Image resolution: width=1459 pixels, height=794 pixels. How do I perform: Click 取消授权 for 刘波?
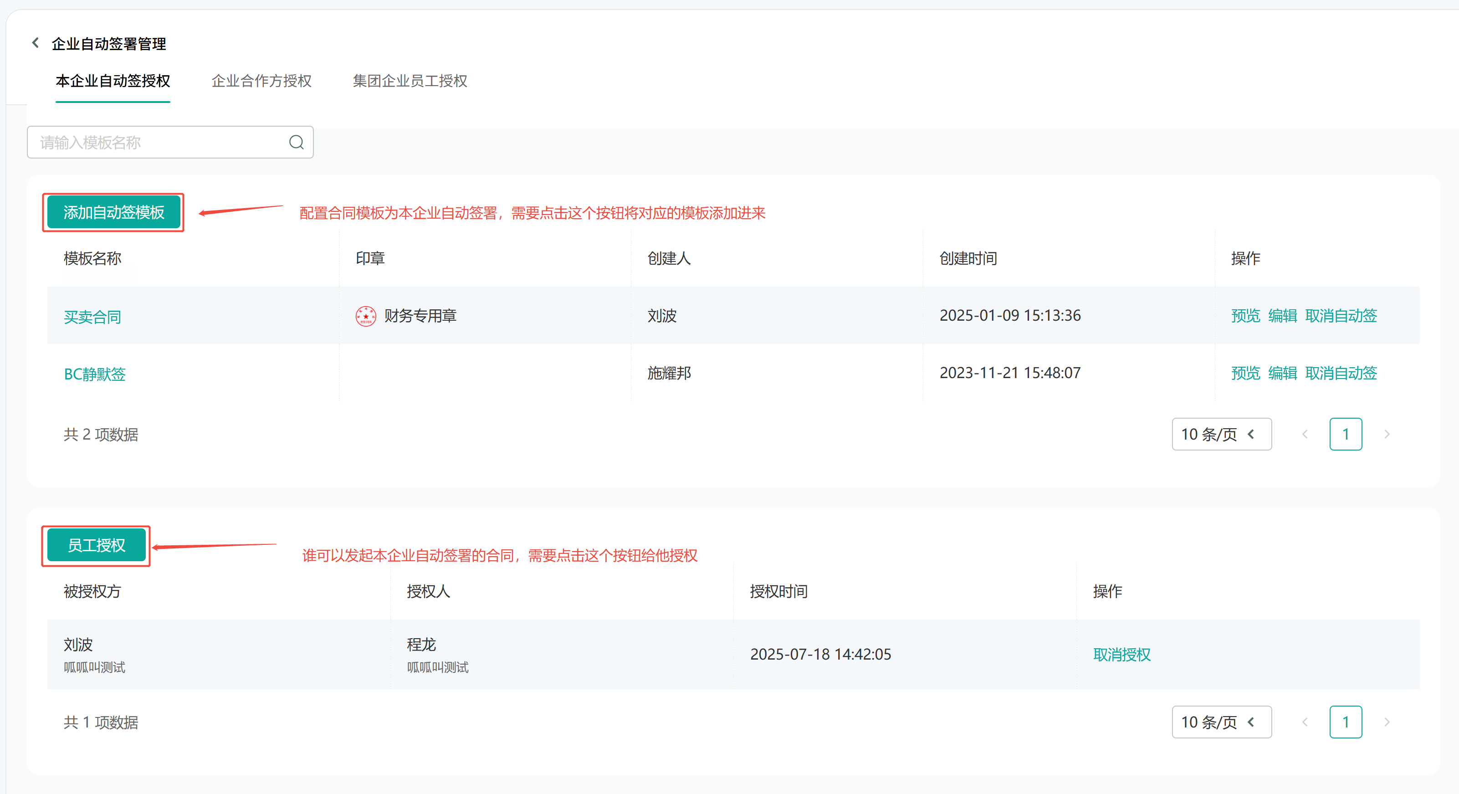tap(1121, 655)
